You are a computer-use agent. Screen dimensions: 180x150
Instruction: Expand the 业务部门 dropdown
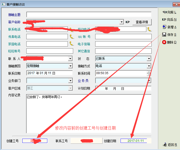click(x=70, y=81)
